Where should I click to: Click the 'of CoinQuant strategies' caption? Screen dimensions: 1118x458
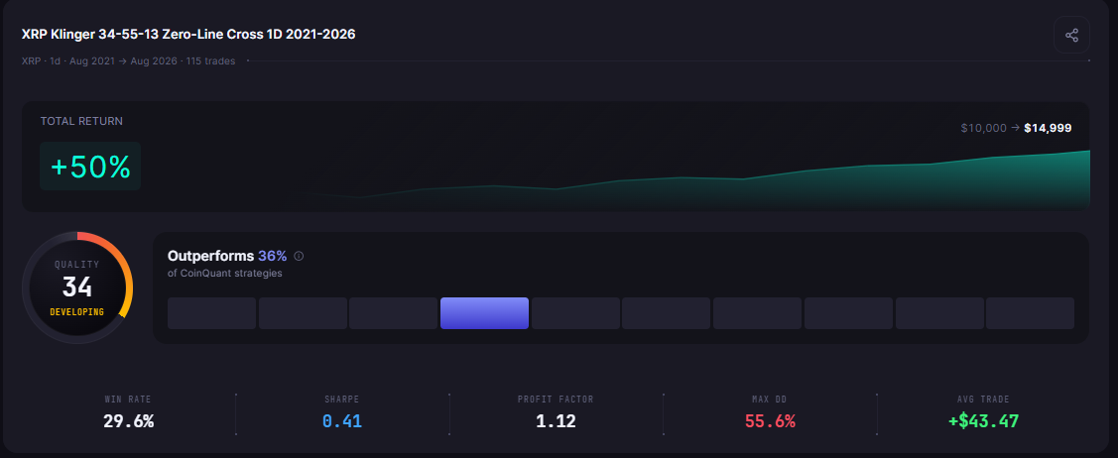pyautogui.click(x=224, y=273)
